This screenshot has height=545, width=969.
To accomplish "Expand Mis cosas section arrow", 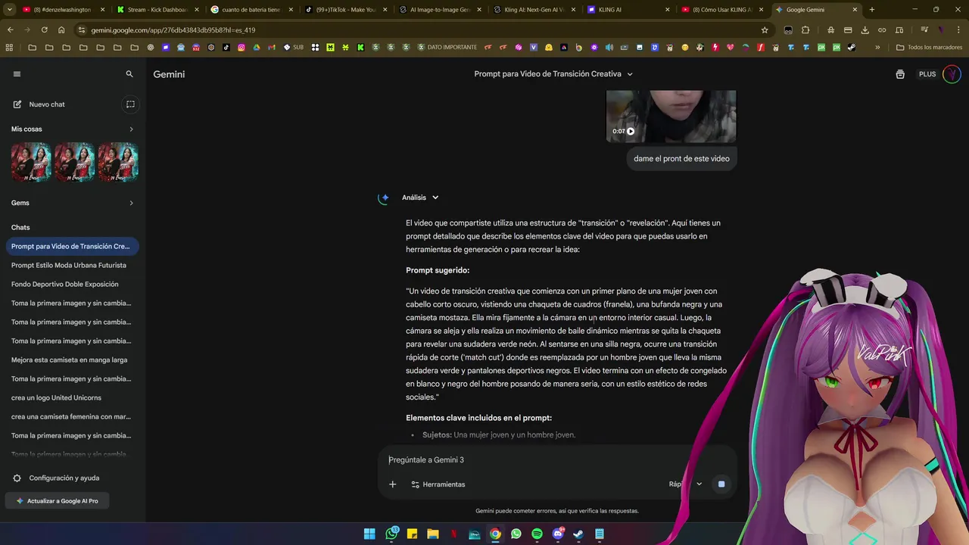I will [x=131, y=129].
